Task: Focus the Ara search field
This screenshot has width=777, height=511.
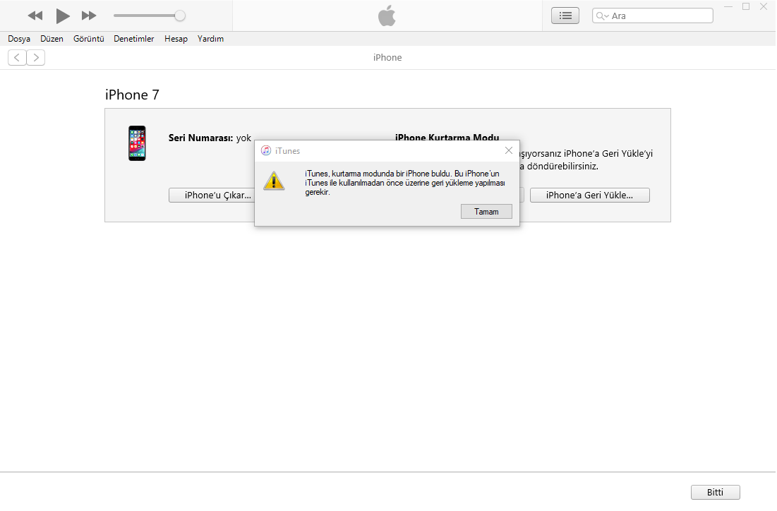Action: (653, 16)
